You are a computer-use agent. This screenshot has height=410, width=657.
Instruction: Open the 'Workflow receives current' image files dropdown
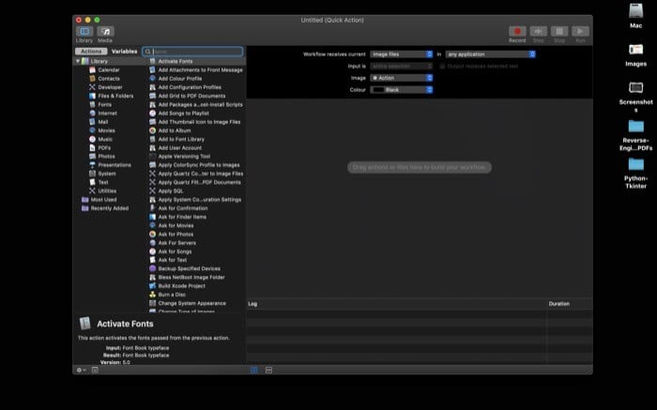point(402,54)
